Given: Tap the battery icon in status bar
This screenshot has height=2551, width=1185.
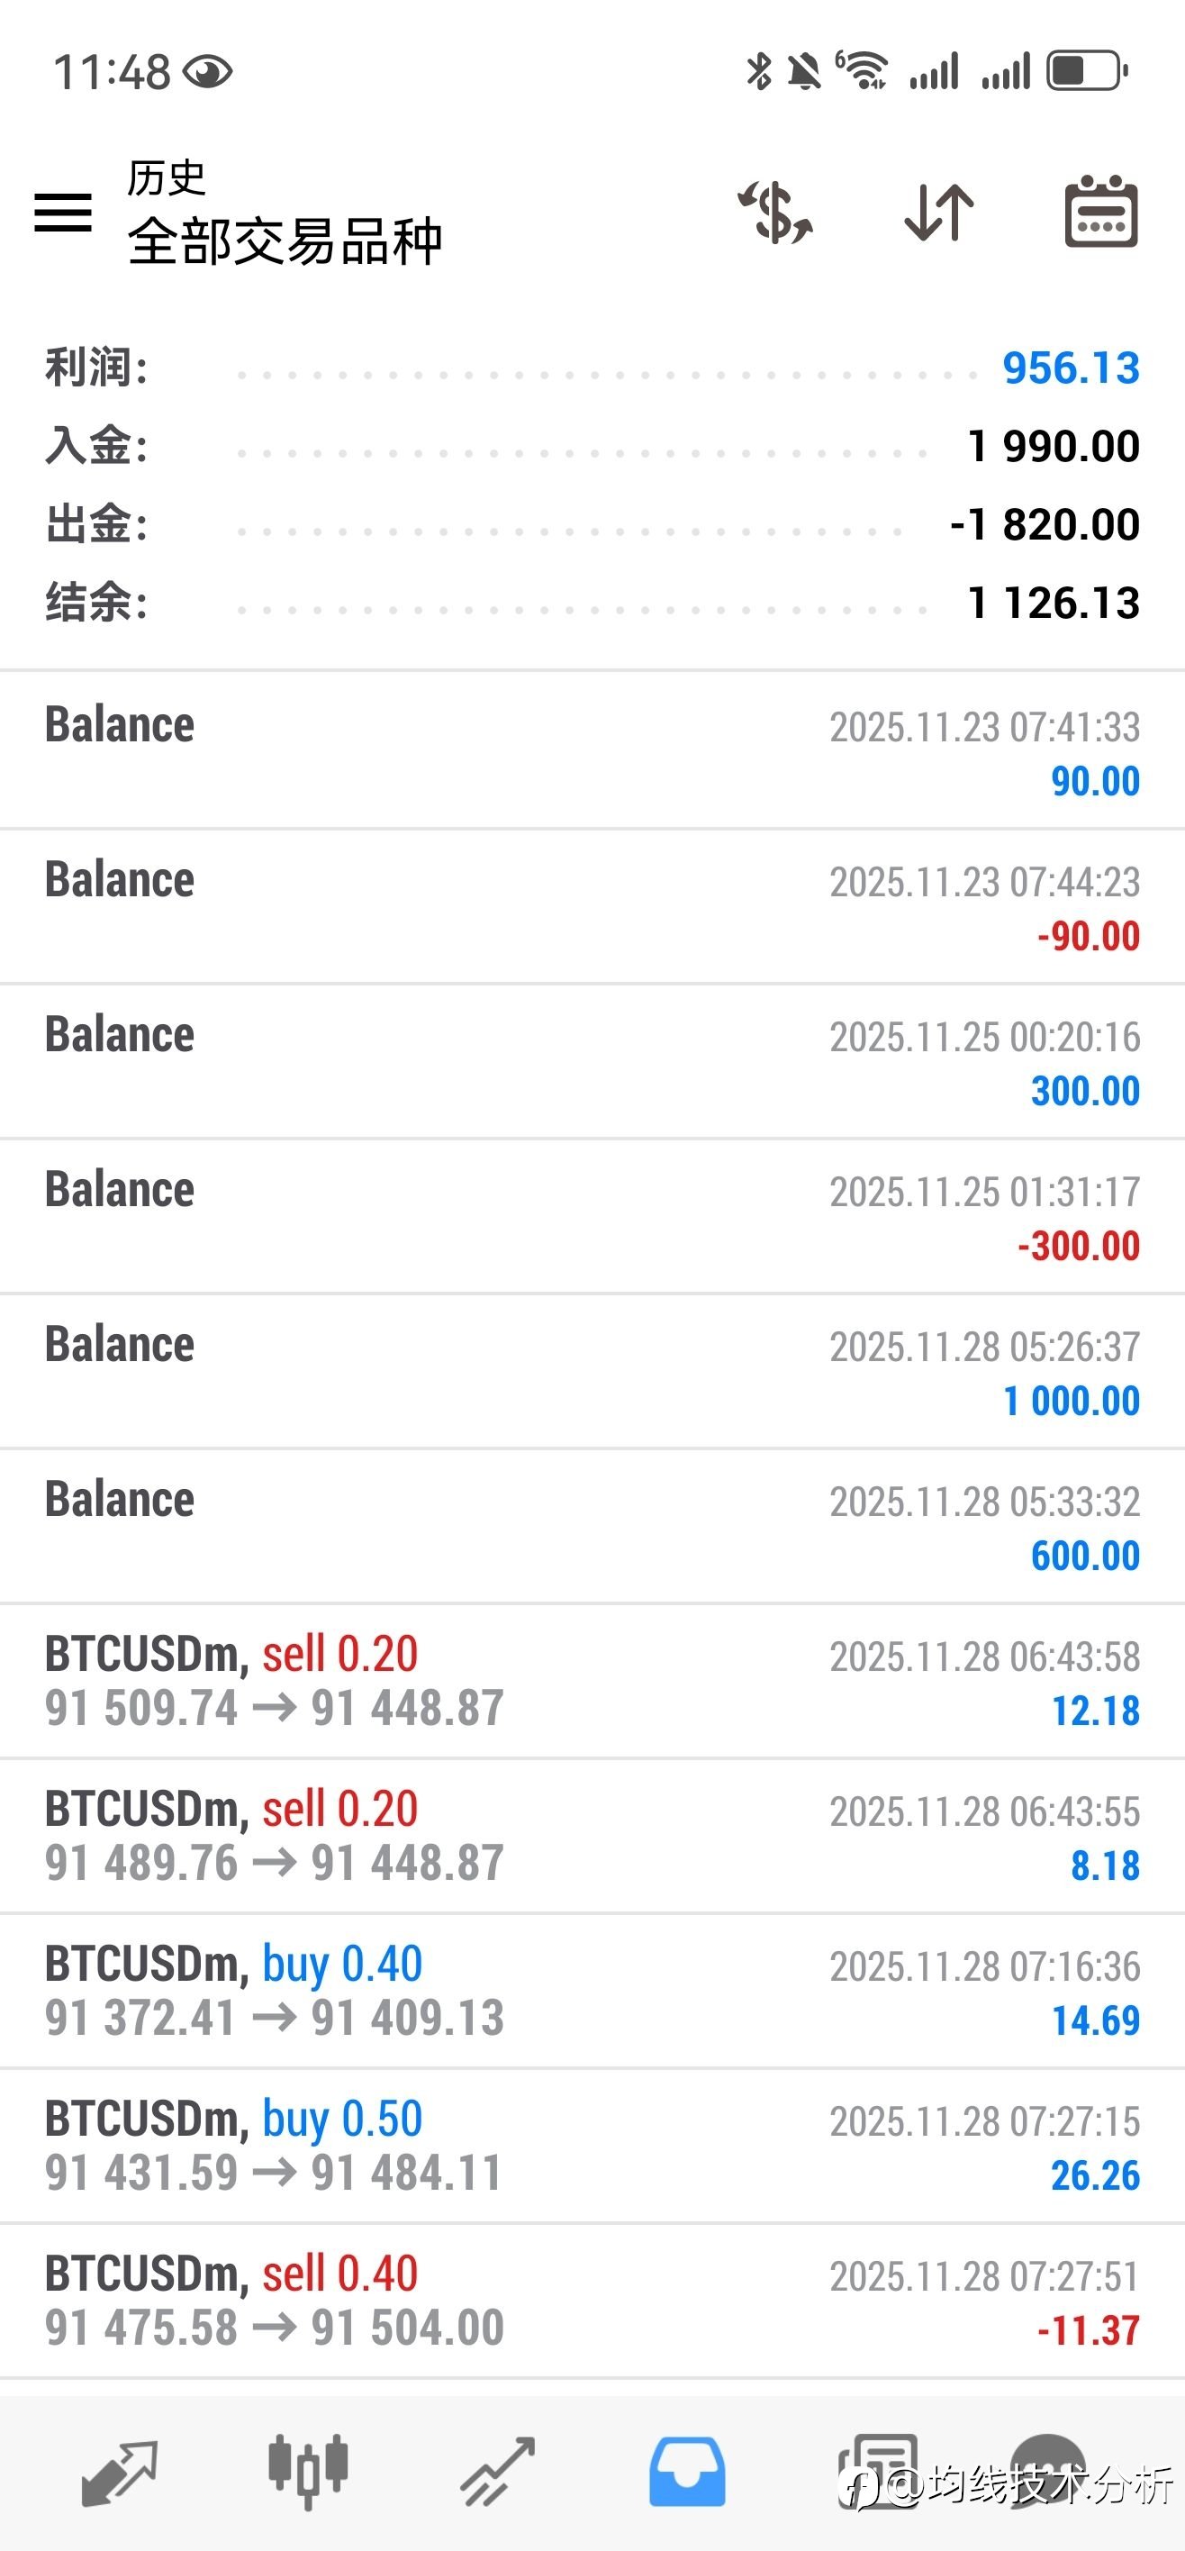Looking at the screenshot, I should 1087,71.
